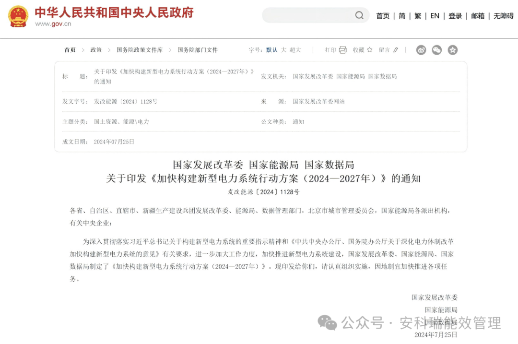Click the national emblem logo
This screenshot has height=344, width=518.
[18, 16]
